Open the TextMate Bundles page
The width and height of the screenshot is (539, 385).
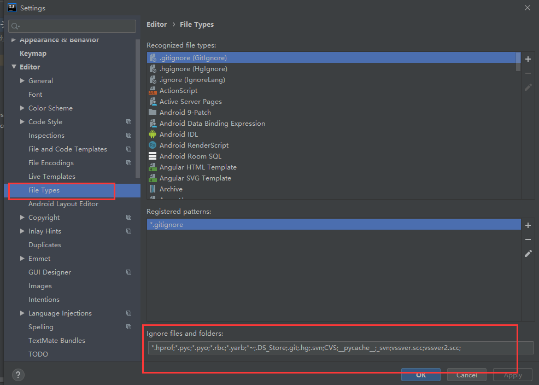[x=57, y=341]
